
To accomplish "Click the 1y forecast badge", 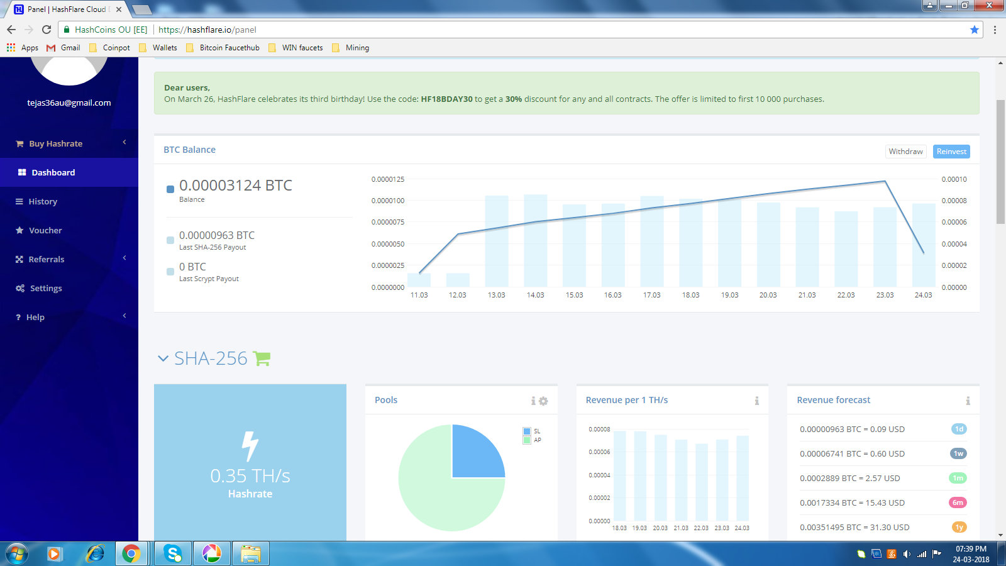I will click(x=959, y=527).
